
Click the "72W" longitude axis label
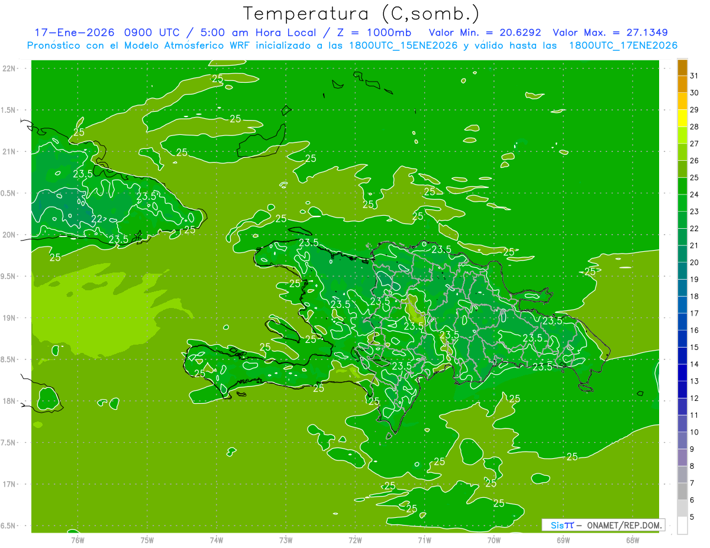tap(355, 539)
